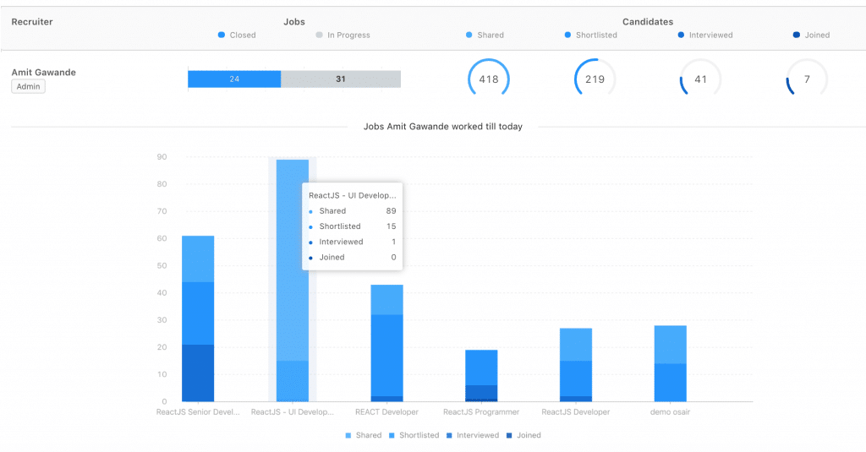Select the REACT Developer chart bar

386,343
